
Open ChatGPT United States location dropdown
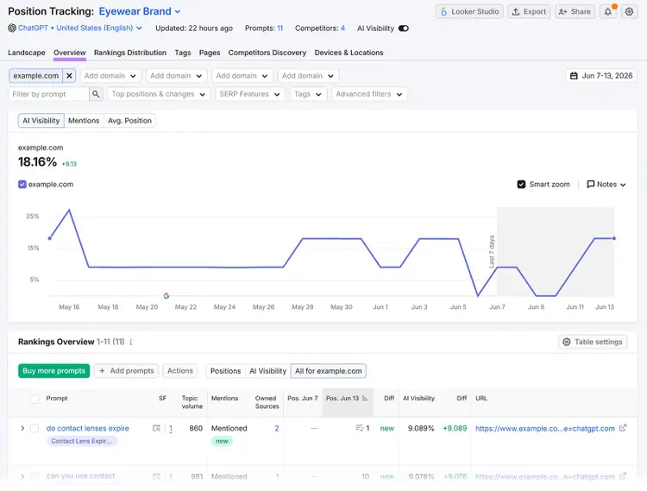click(x=79, y=28)
